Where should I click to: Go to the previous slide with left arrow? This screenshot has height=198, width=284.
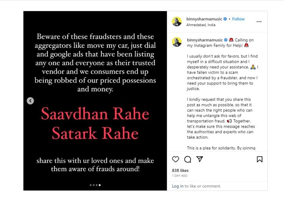pyautogui.click(x=30, y=101)
